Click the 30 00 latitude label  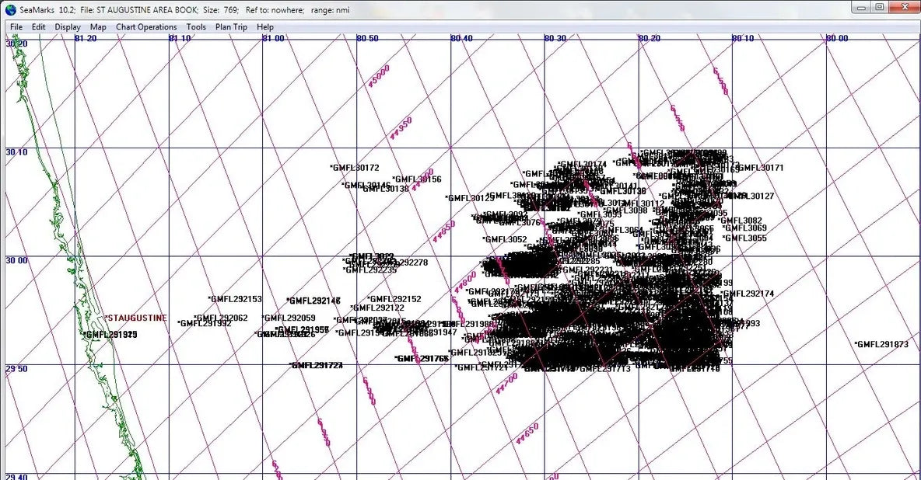coord(16,260)
